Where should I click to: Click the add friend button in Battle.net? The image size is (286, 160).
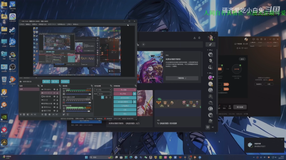click(x=210, y=45)
